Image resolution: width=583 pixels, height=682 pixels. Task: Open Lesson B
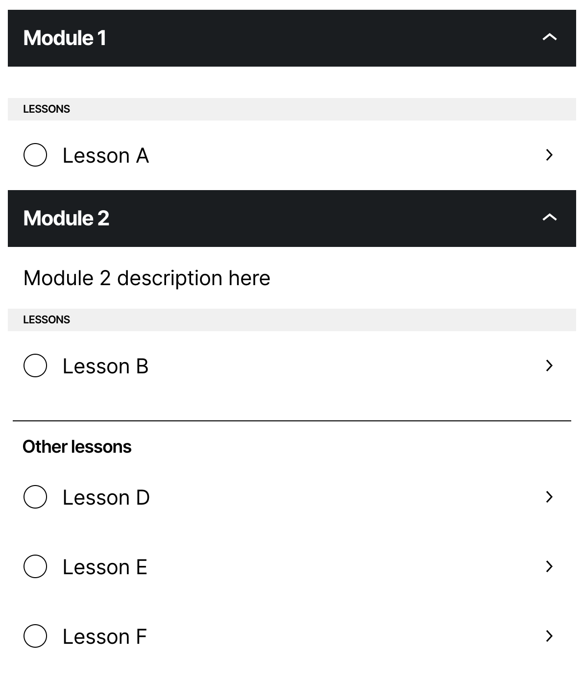106,365
